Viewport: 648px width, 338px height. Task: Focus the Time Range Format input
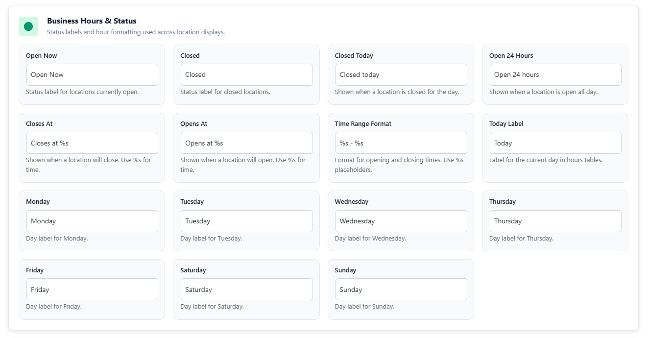click(x=401, y=143)
